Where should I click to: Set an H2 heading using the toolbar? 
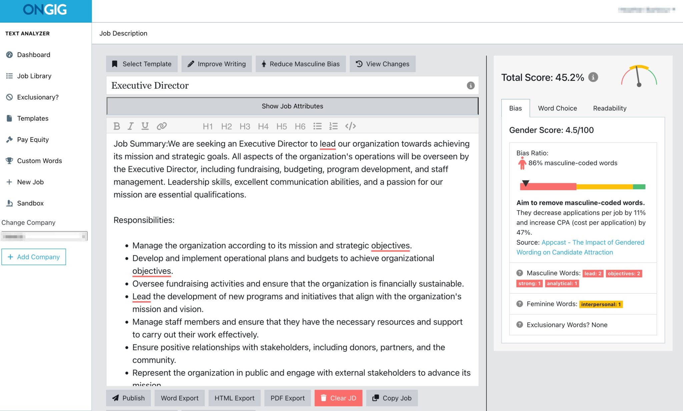226,126
